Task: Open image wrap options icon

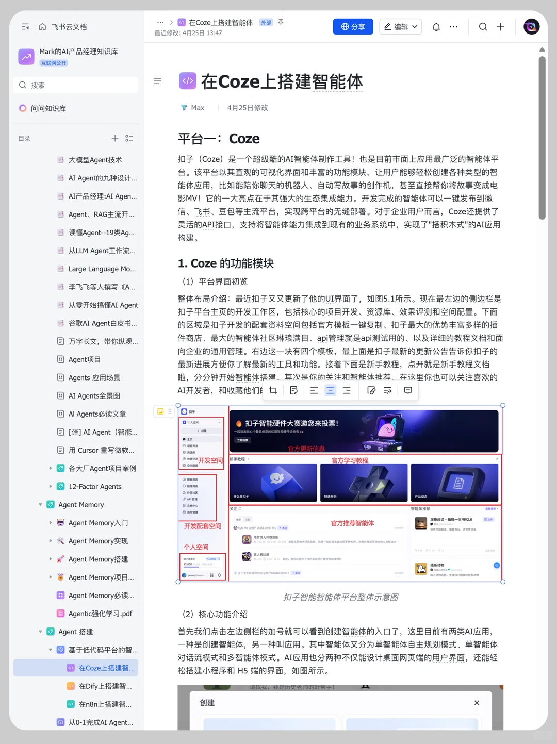Action: 388,390
